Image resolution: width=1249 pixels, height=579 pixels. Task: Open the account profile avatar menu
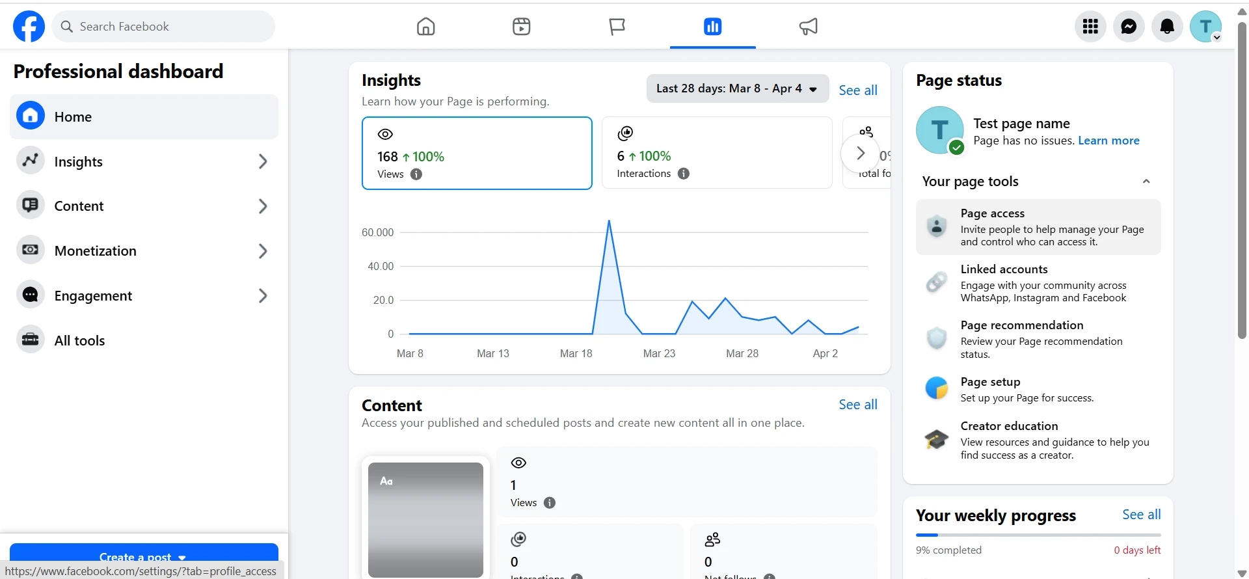(x=1205, y=27)
